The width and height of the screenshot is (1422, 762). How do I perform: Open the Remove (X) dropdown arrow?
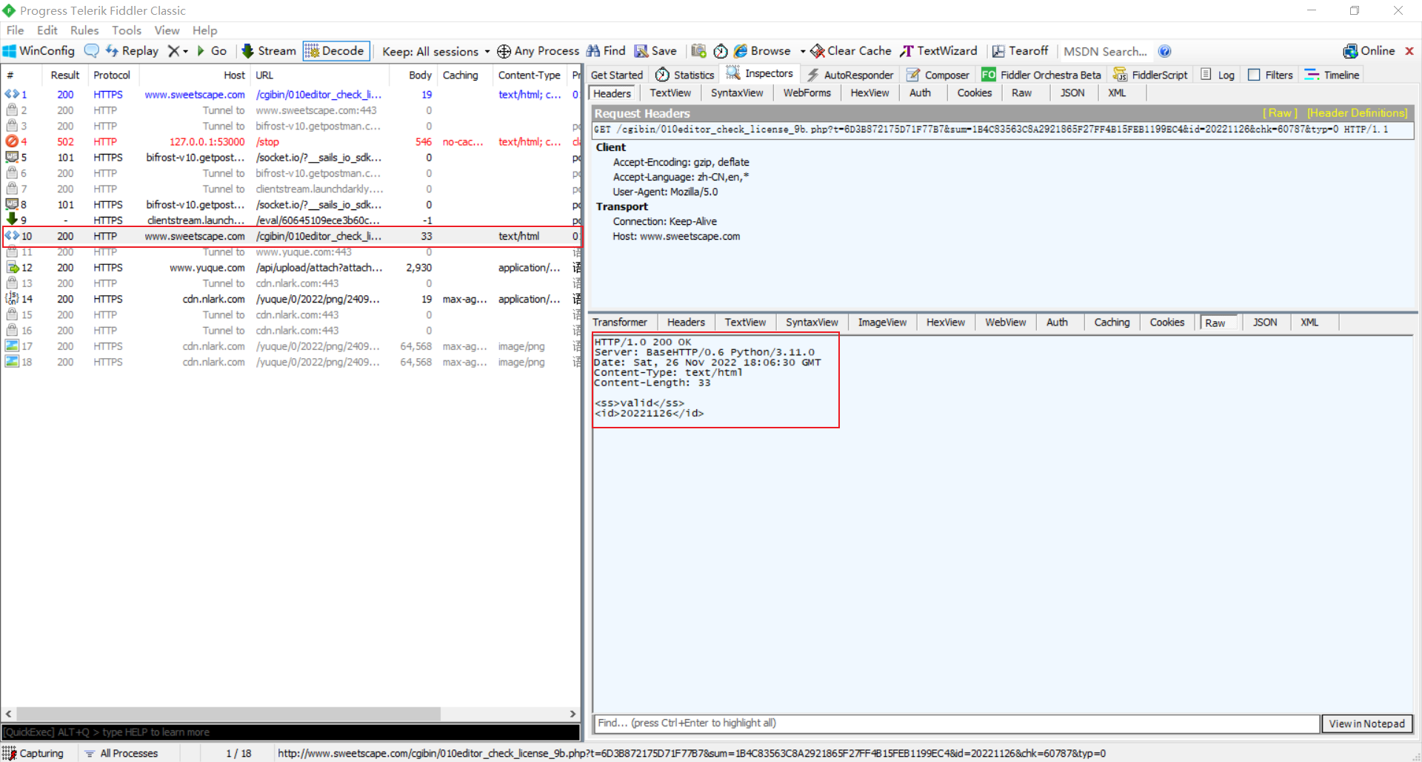185,52
